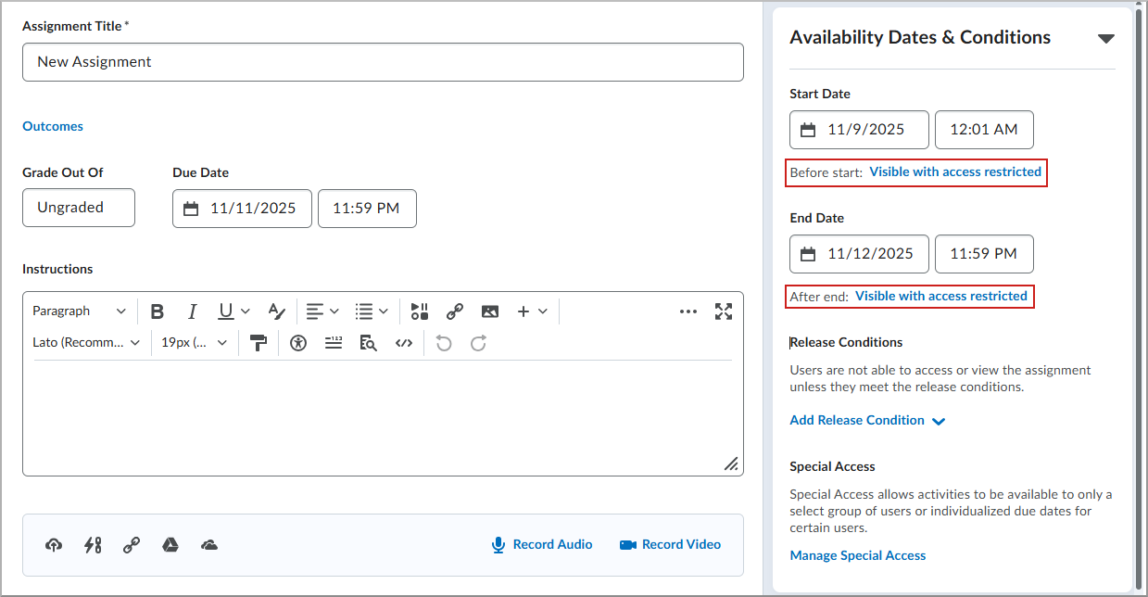
Task: Change the Start Date visibility setting
Action: tap(955, 171)
